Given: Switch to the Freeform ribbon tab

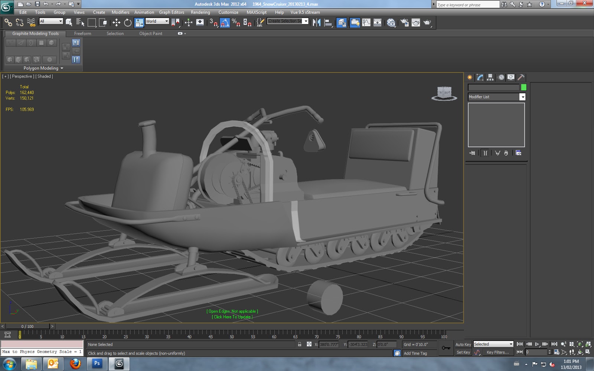Looking at the screenshot, I should (82, 33).
